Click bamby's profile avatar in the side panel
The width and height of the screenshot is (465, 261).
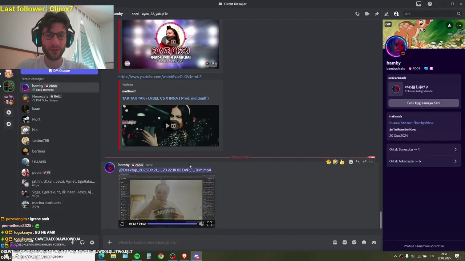[x=396, y=47]
